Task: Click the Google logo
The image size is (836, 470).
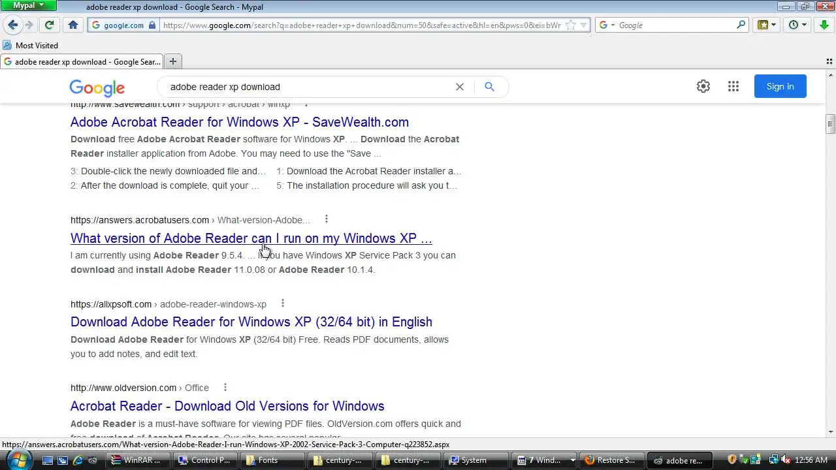Action: click(x=97, y=88)
